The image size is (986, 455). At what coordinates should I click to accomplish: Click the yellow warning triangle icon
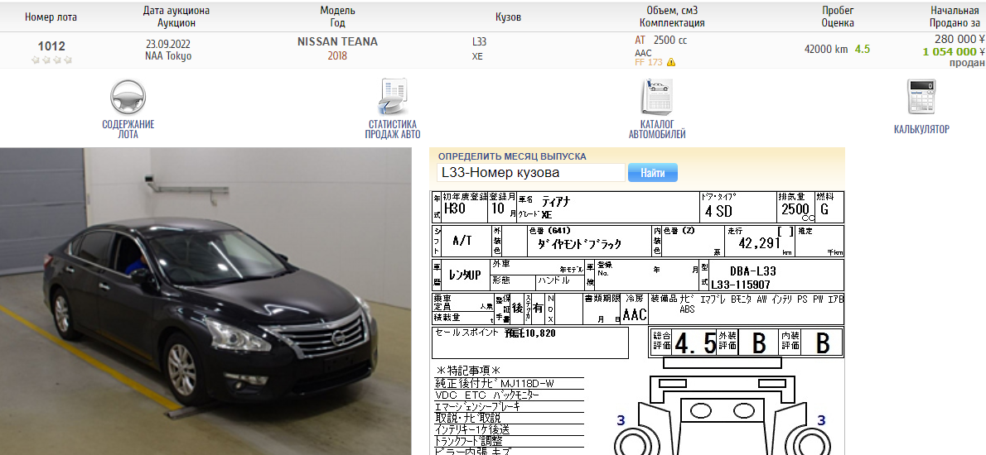671,62
